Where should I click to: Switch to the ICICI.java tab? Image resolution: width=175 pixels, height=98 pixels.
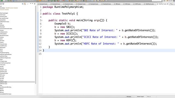click(x=127, y=4)
